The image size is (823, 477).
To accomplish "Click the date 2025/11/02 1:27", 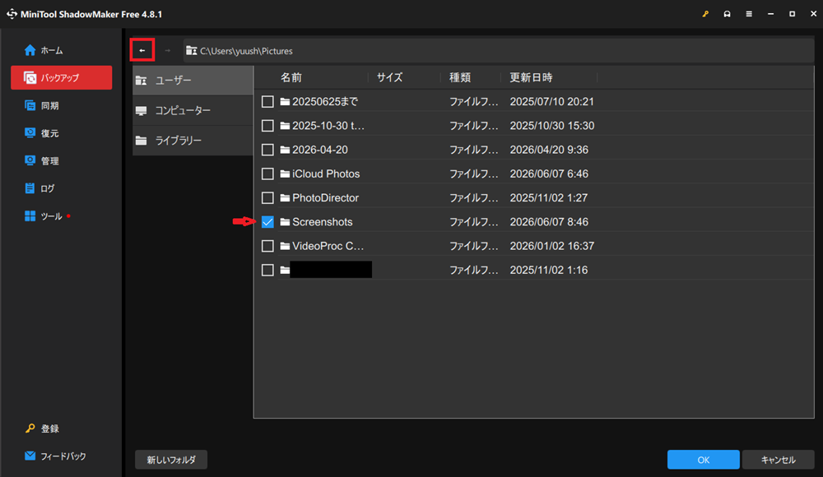I will coord(548,198).
